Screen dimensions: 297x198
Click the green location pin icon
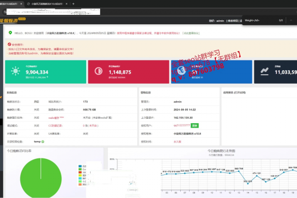pos(11,33)
